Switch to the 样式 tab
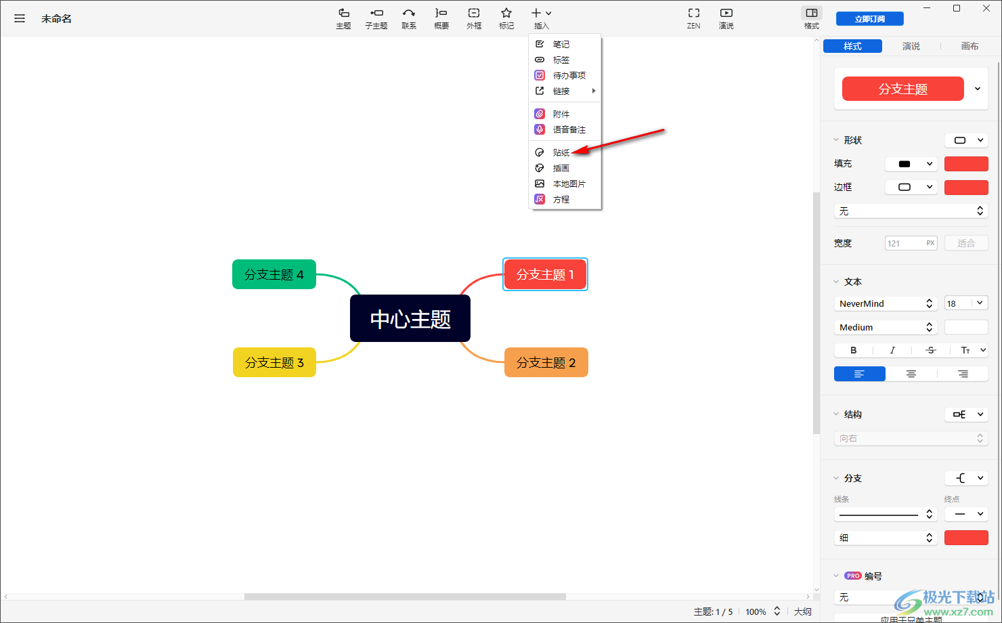 click(x=852, y=46)
